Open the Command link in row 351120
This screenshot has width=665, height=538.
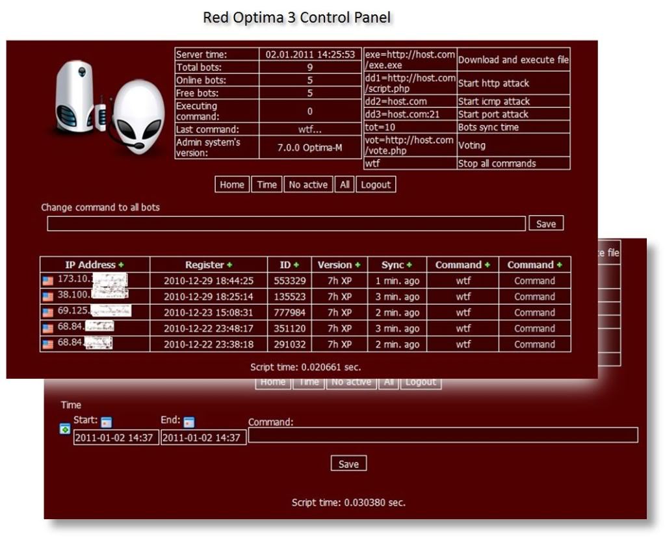click(x=534, y=328)
